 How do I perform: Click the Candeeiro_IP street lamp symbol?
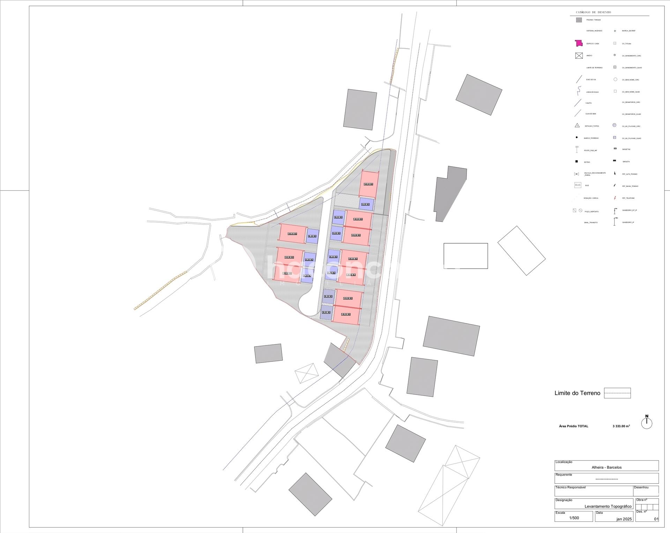tap(615, 222)
